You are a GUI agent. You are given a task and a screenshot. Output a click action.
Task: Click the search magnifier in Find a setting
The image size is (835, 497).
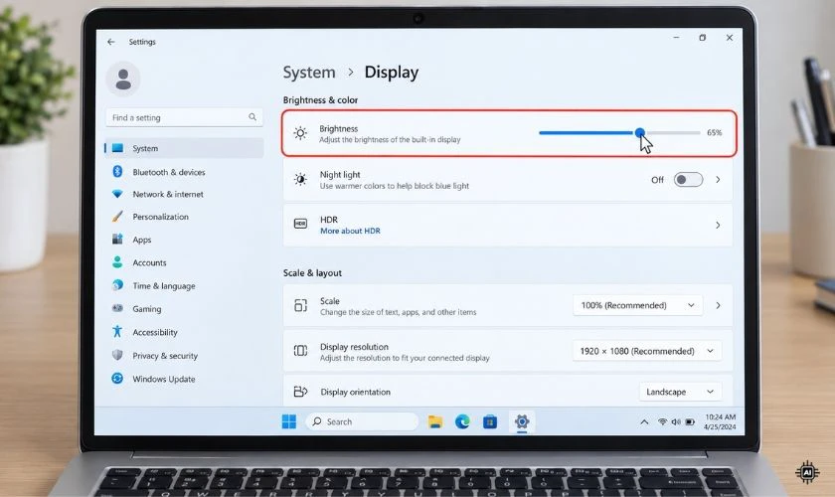point(252,116)
